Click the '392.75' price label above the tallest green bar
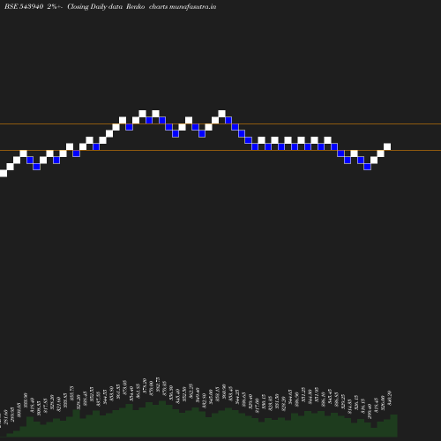 158,385
